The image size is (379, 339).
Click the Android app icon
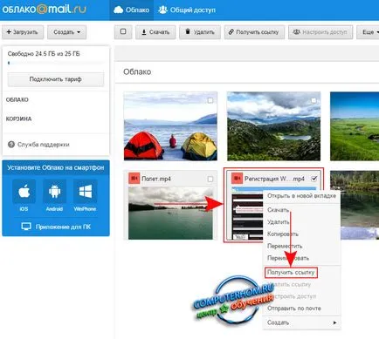pos(54,192)
